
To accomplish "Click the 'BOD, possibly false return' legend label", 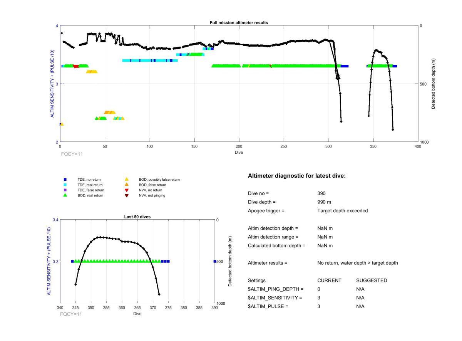I will click(159, 180).
